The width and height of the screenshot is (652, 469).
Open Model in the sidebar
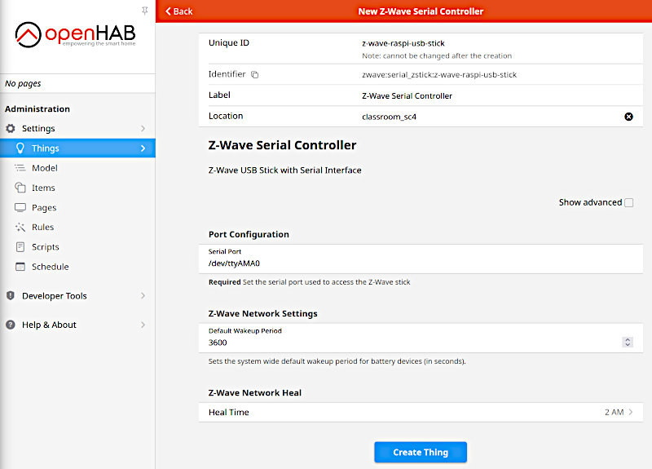[x=77, y=168]
